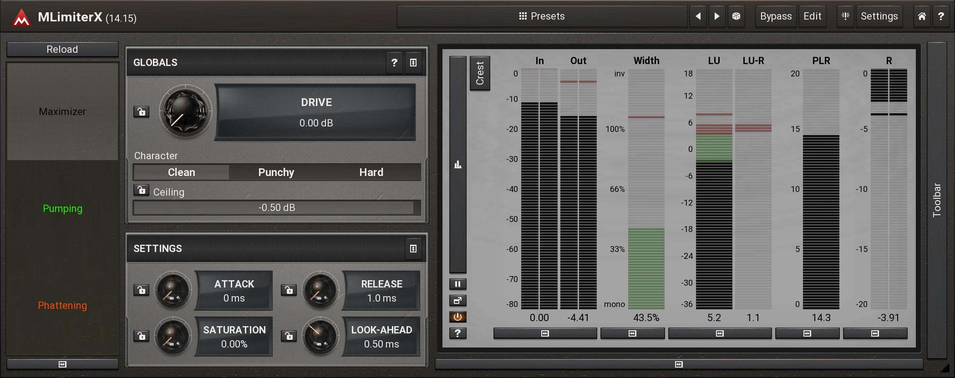Toggle the Bypass button
Screen dimensions: 955x378
[776, 16]
